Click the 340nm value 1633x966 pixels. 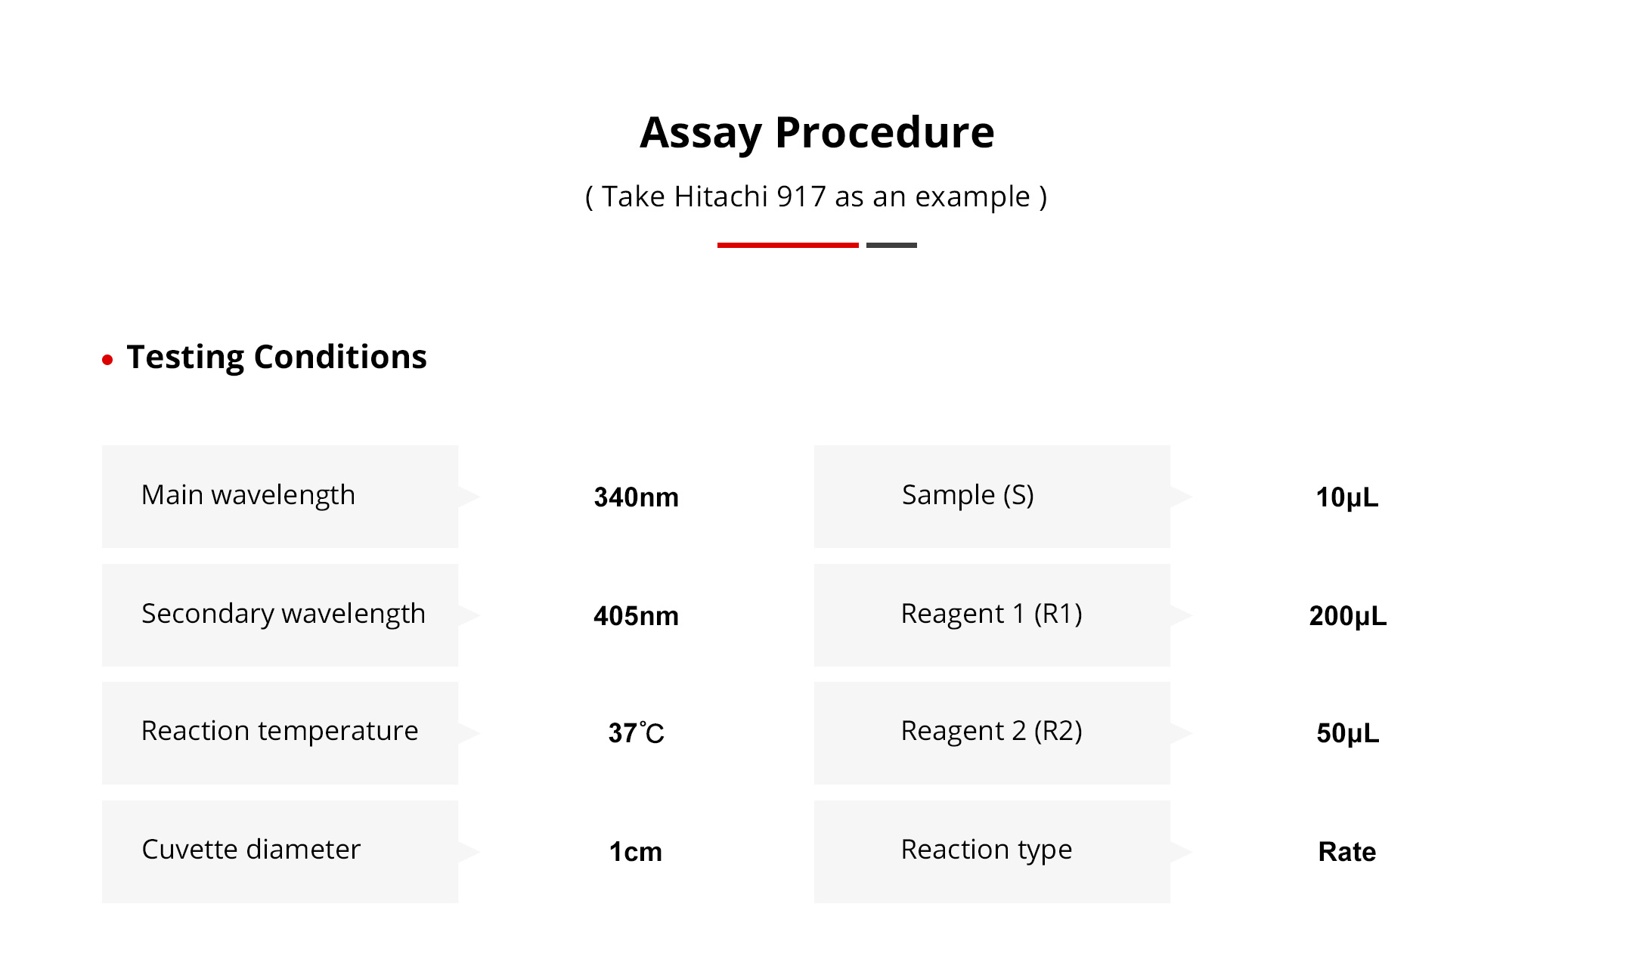(x=636, y=497)
